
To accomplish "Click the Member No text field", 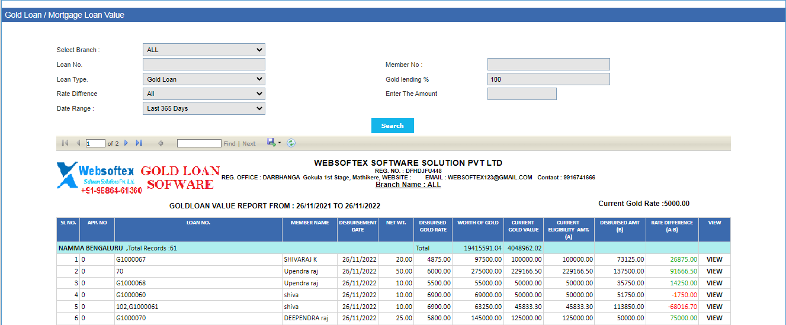I will point(548,65).
